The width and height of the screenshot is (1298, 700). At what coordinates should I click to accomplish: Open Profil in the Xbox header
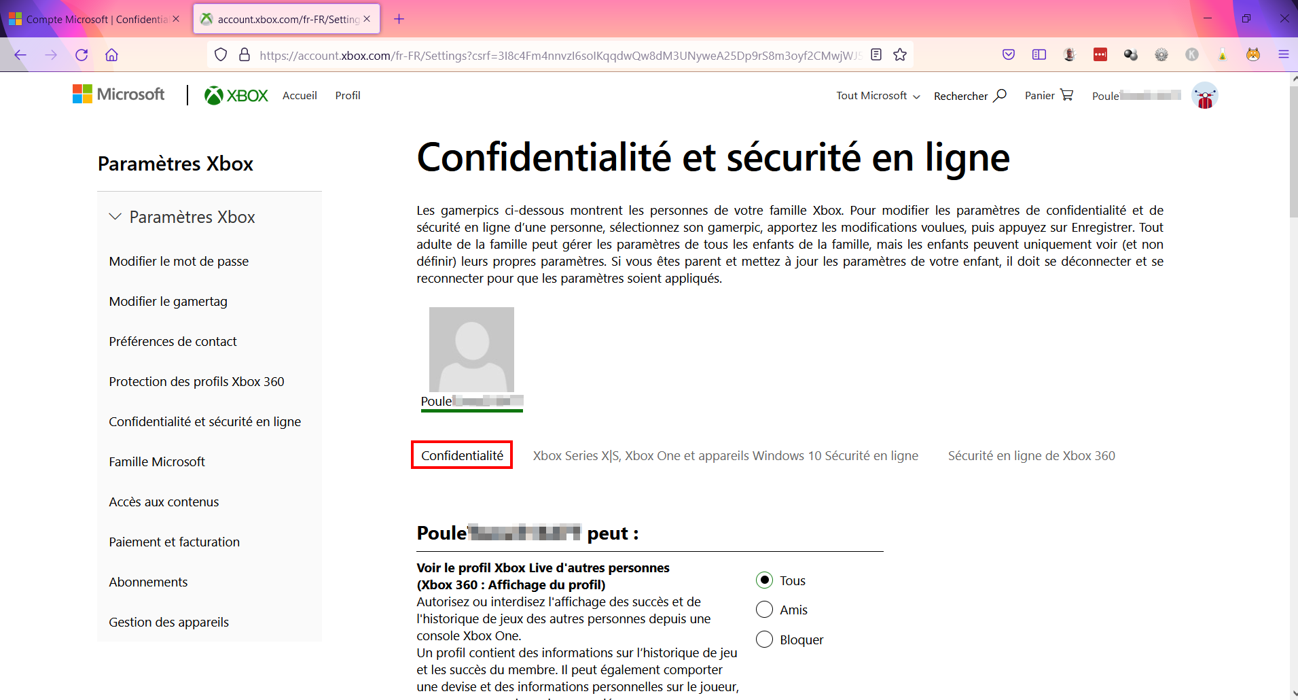[x=348, y=96]
